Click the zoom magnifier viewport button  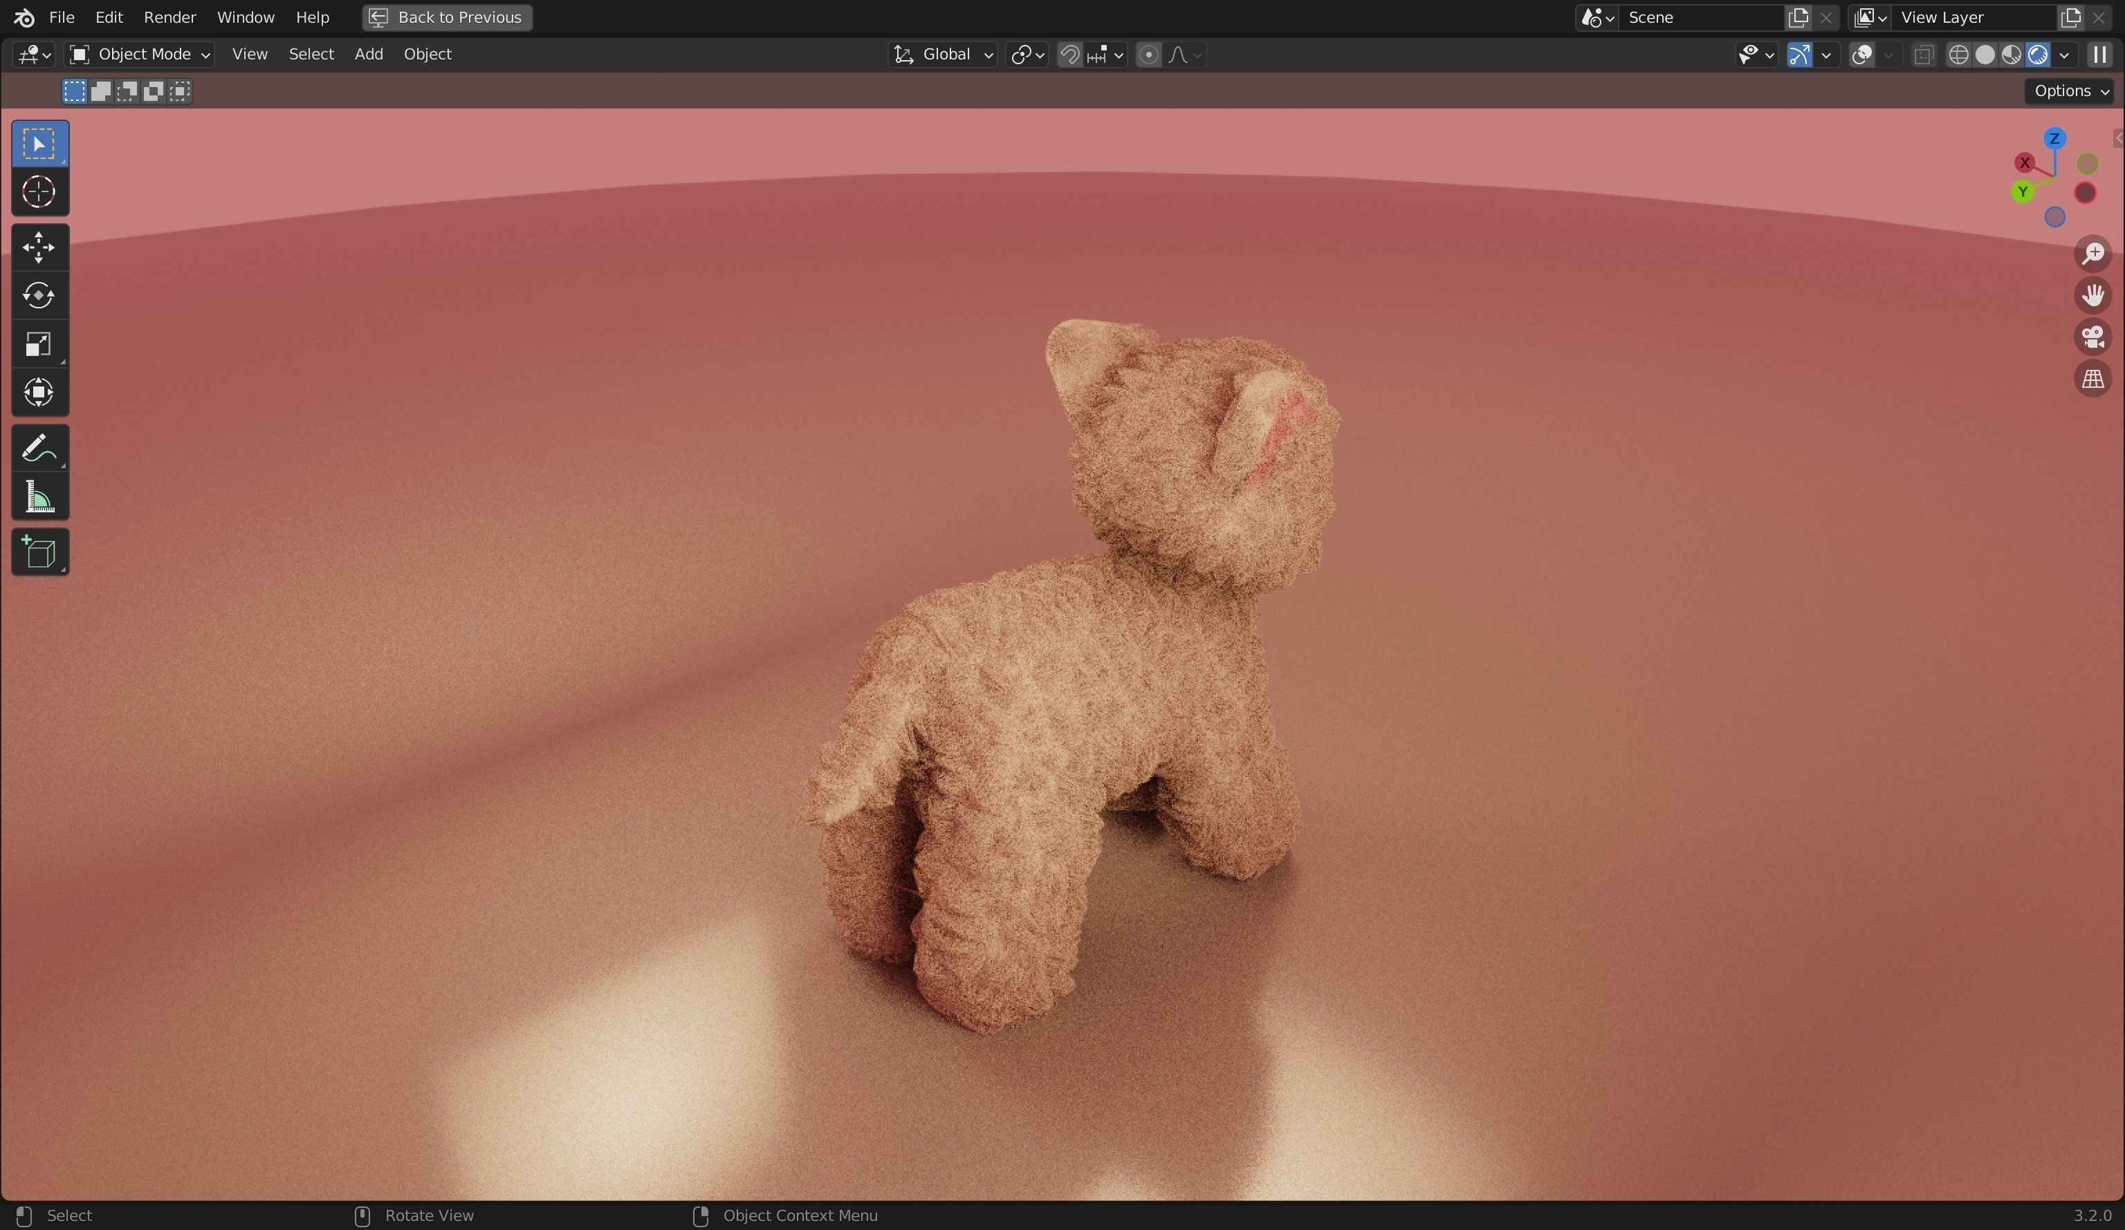[2092, 254]
